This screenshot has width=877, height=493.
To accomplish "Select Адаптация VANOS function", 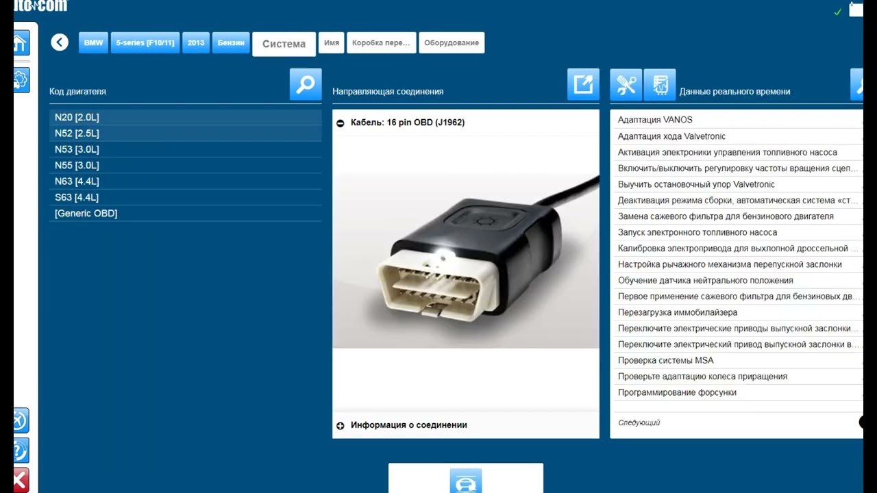I will pos(737,120).
